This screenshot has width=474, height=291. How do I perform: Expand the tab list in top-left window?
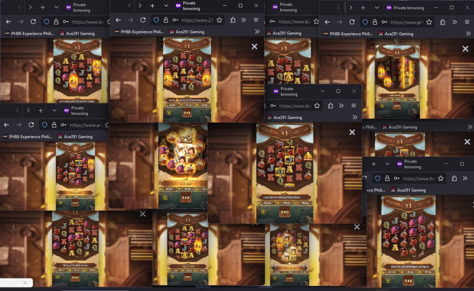56,7
